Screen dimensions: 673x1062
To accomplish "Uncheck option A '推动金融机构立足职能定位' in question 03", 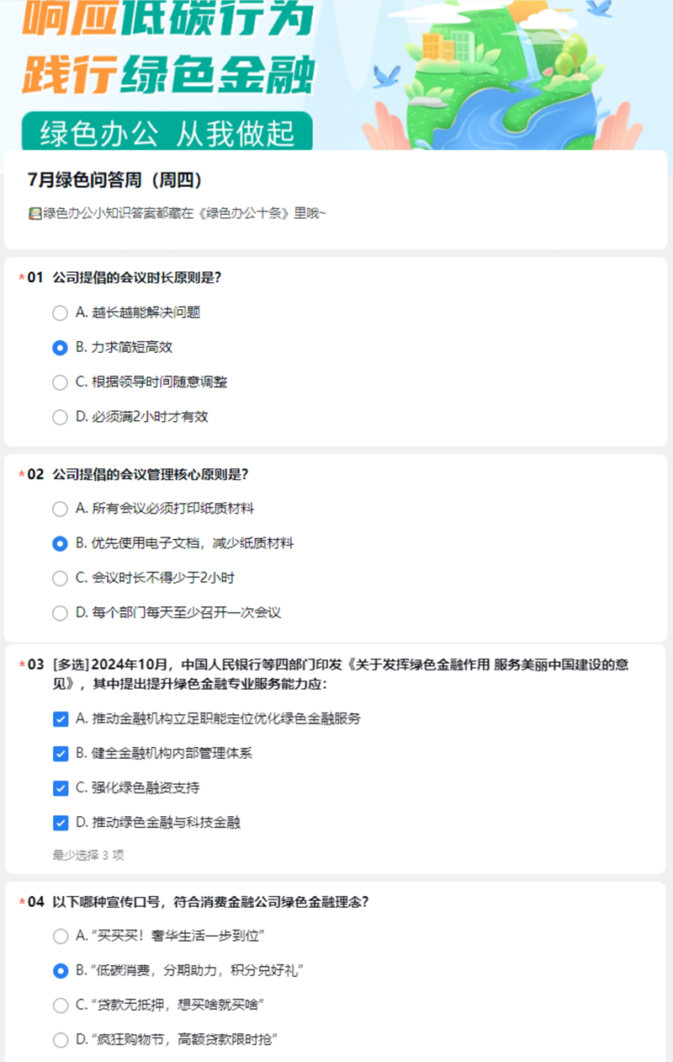I will click(60, 718).
